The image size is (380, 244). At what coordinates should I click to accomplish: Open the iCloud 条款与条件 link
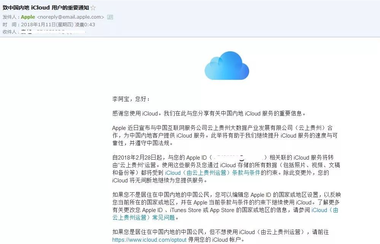pyautogui.click(x=213, y=173)
